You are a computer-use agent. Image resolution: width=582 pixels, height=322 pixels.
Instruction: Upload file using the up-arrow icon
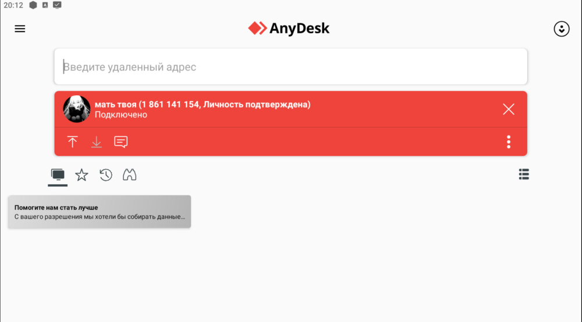(72, 142)
